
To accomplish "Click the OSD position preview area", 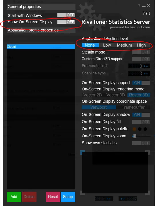I will coord(115,173).
